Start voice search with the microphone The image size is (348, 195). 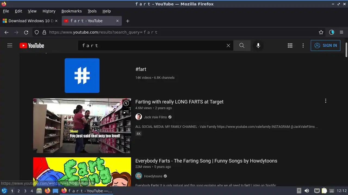pyautogui.click(x=258, y=45)
